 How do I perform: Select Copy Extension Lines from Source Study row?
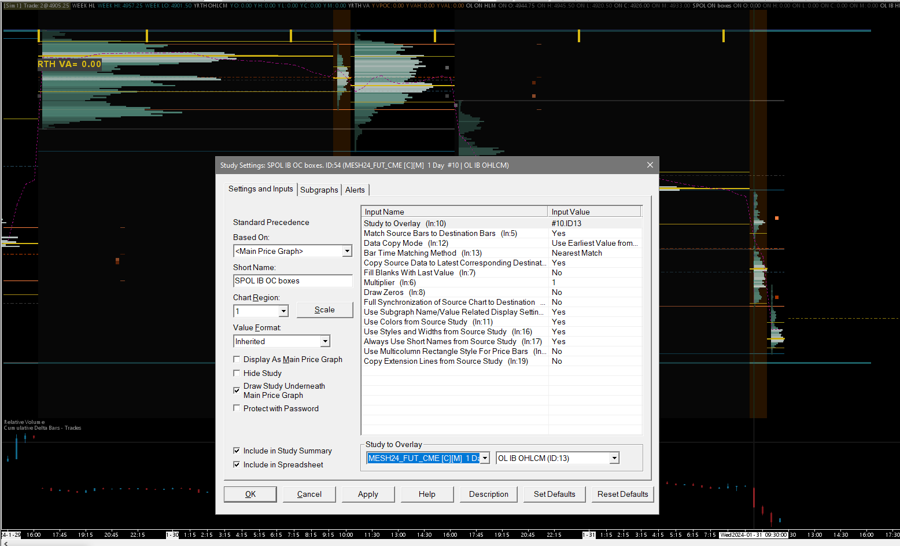pyautogui.click(x=501, y=361)
